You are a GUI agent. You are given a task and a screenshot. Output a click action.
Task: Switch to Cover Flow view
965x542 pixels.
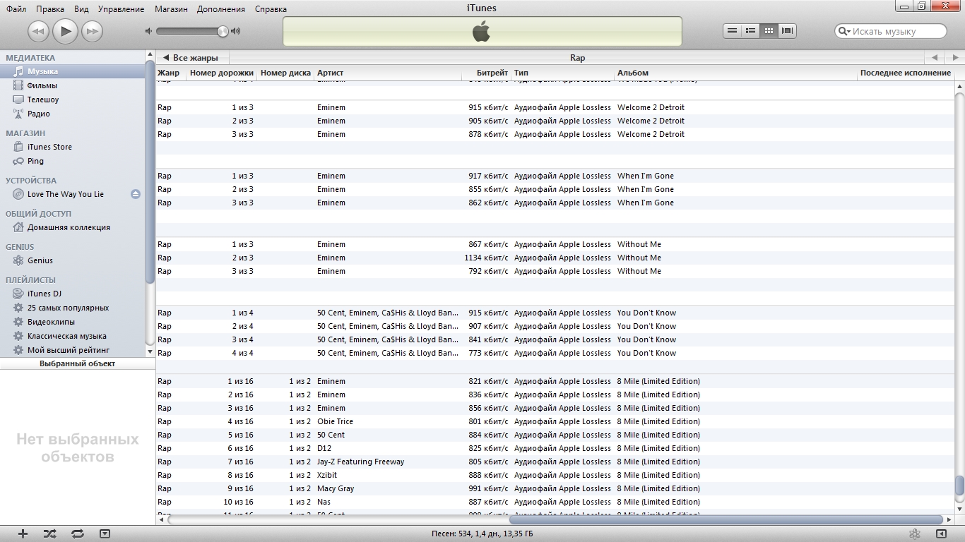787,31
